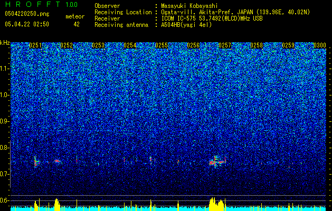Click the 0257 time marker
Screen dimensions: 332x211
click(225, 45)
